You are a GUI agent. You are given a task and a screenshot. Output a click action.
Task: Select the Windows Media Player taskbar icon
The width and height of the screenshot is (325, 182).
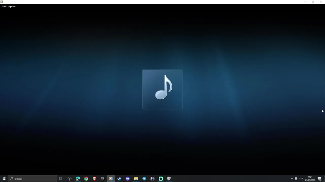tap(111, 179)
